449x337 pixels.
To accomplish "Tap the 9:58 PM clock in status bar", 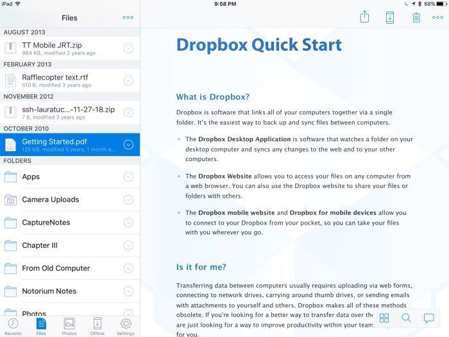I will point(225,4).
